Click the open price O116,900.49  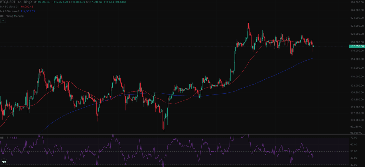(x=42, y=2)
